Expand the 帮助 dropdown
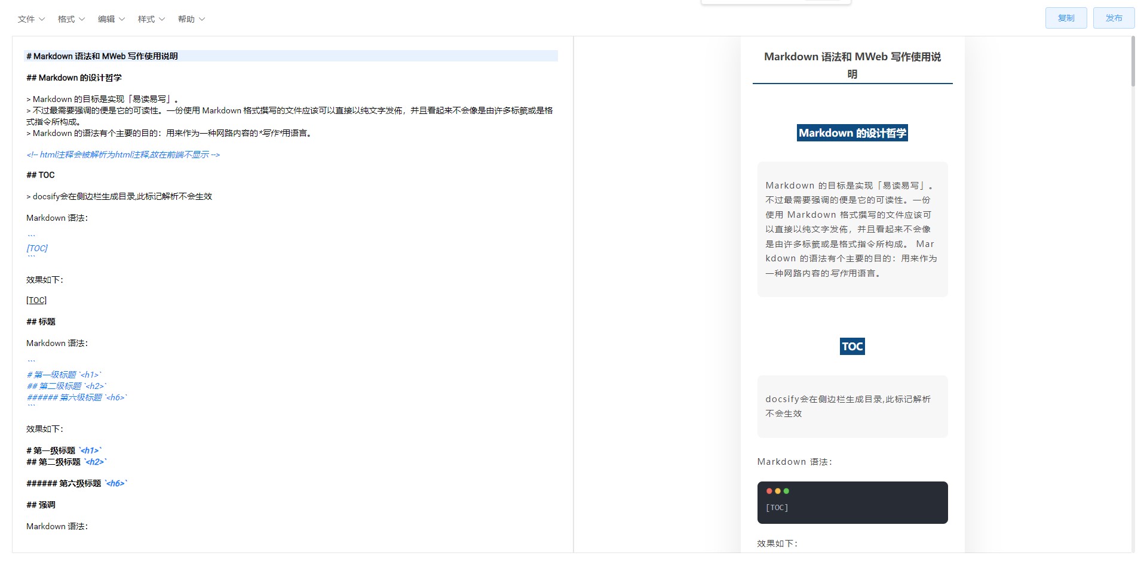1147x565 pixels. pos(191,19)
